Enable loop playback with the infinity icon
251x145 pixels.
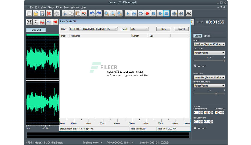(141, 13)
